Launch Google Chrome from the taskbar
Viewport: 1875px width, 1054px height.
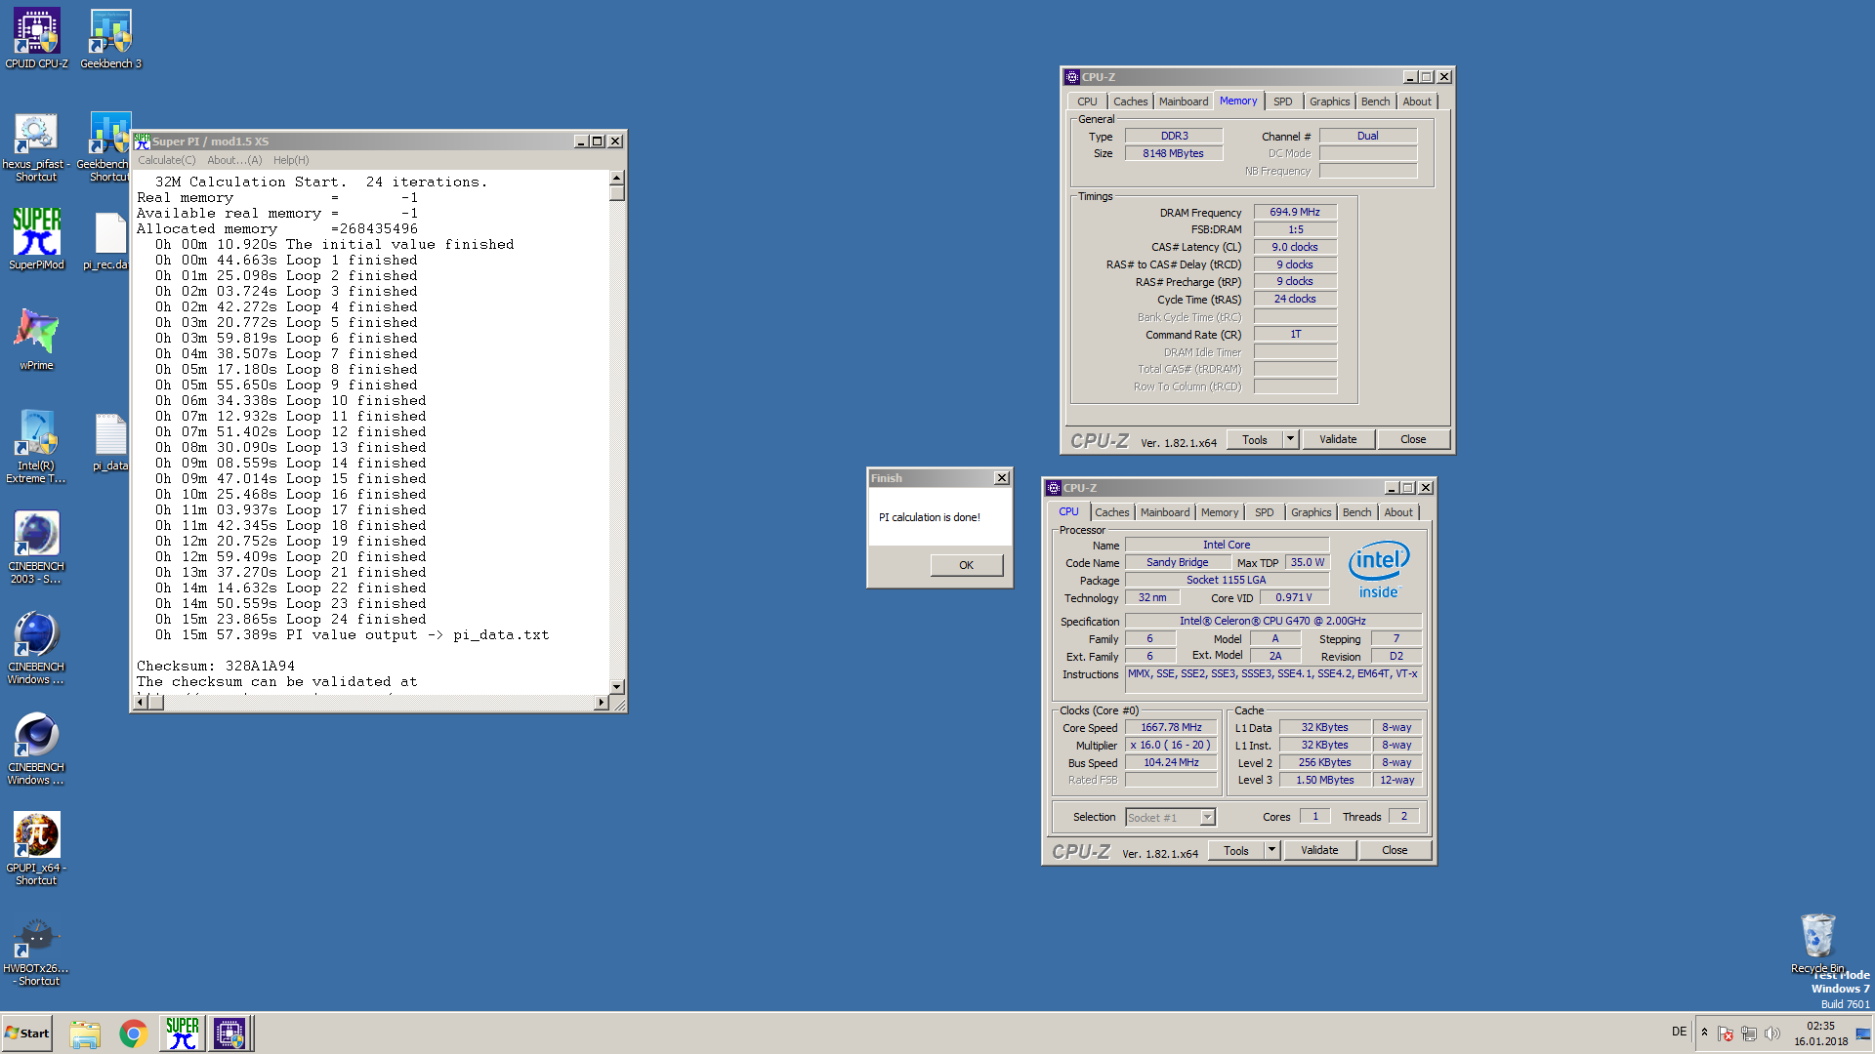[133, 1034]
